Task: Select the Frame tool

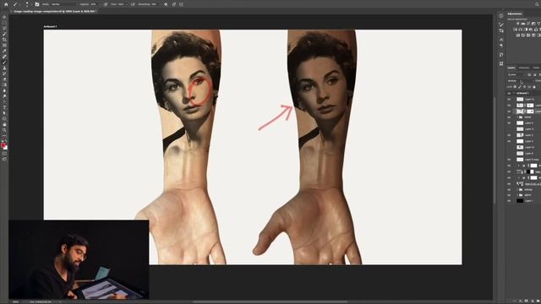Action: [x=4, y=45]
